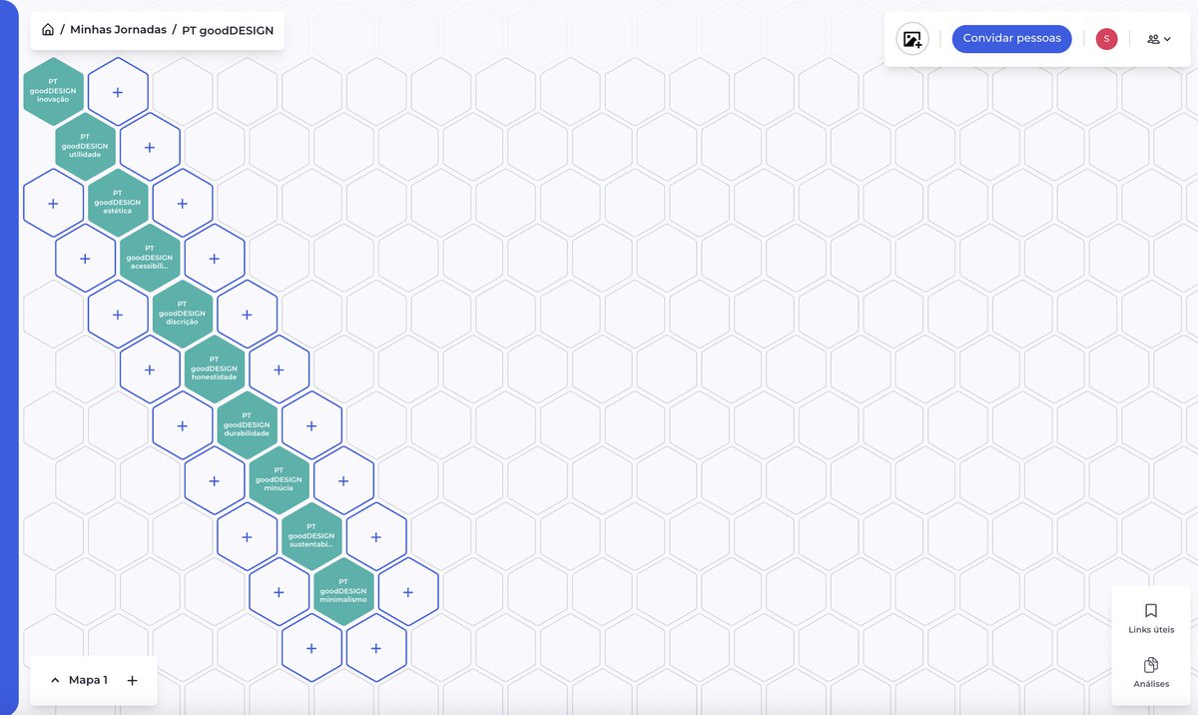Open the estética hexagon card
The width and height of the screenshot is (1198, 715).
click(118, 203)
